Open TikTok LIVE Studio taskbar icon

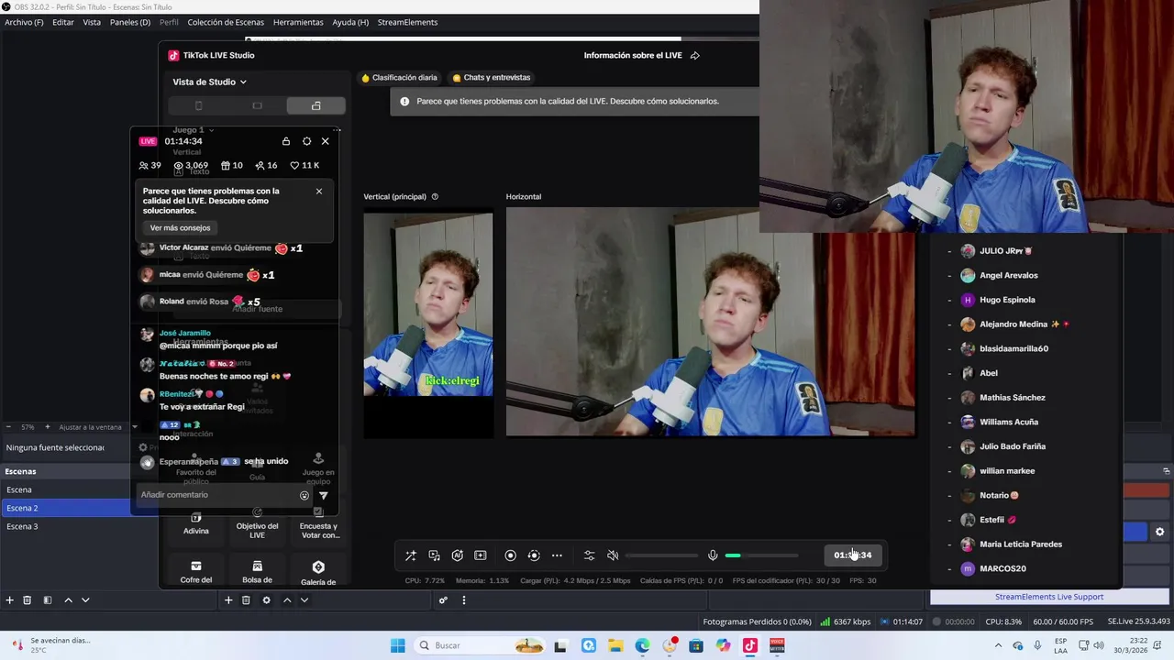pos(749,645)
